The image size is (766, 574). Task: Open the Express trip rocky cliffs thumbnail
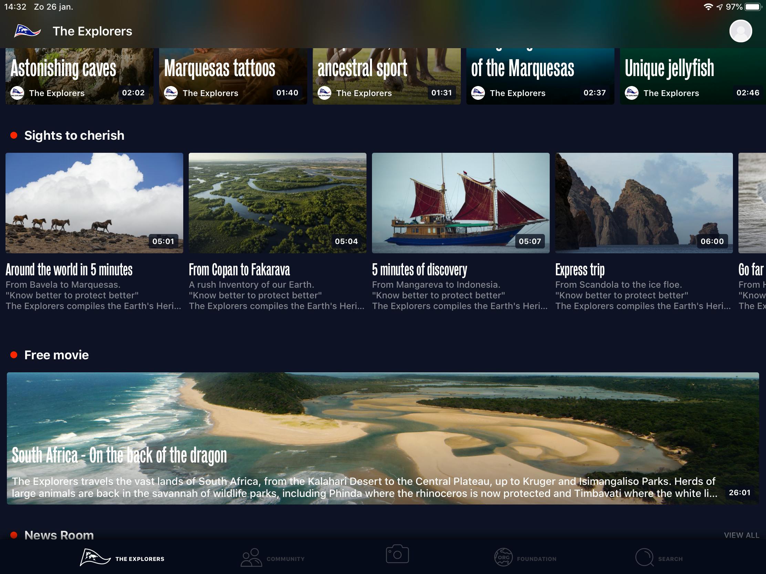point(643,203)
